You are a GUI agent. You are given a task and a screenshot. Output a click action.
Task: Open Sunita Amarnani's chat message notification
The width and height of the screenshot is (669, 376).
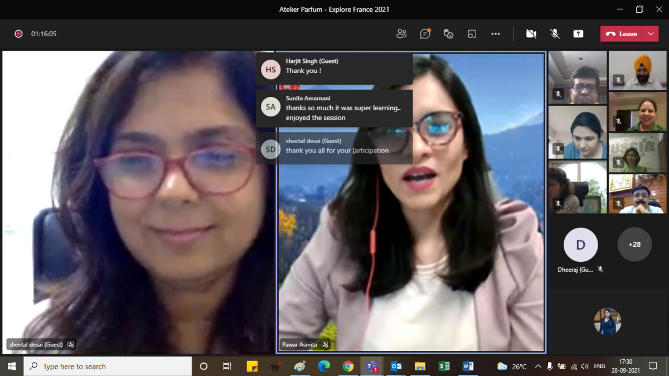point(334,108)
